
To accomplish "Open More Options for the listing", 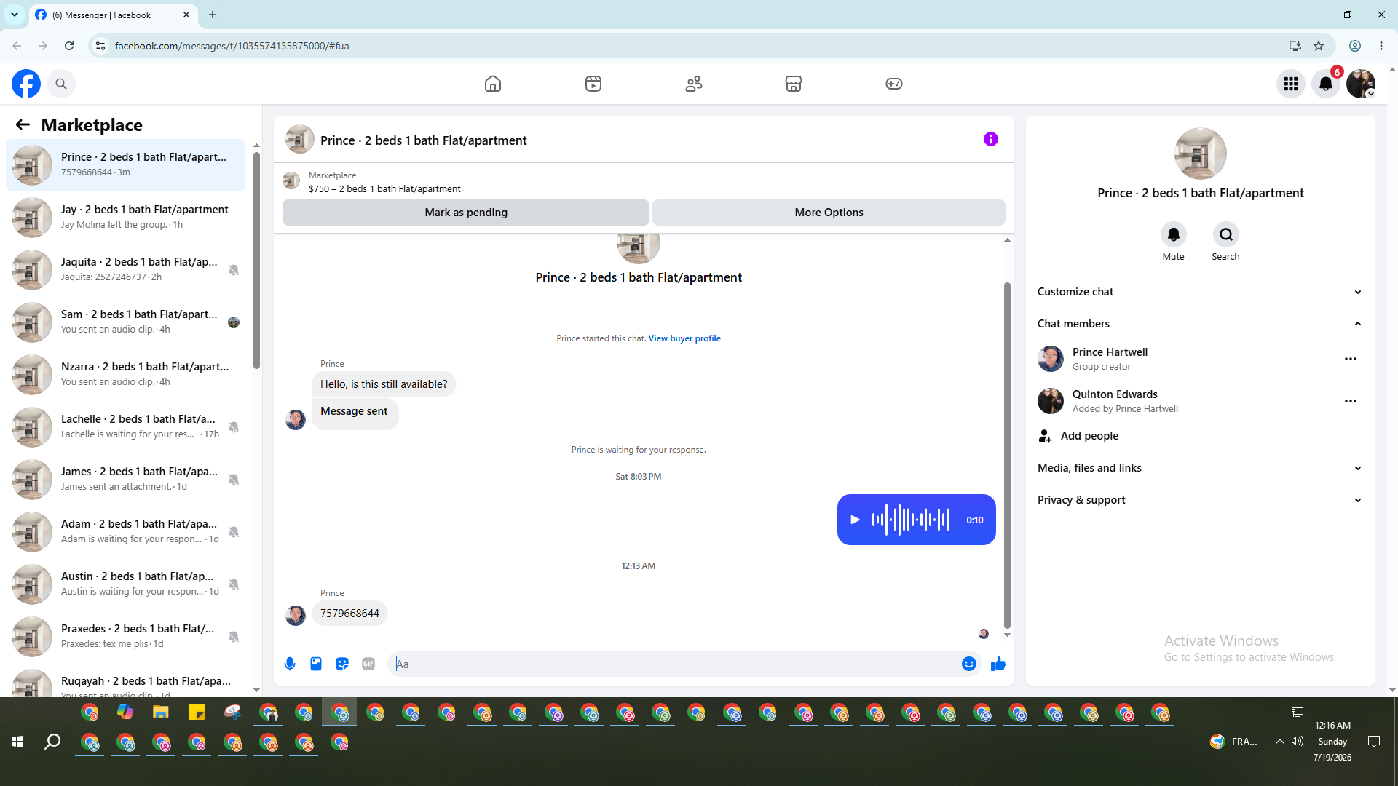I will (829, 213).
